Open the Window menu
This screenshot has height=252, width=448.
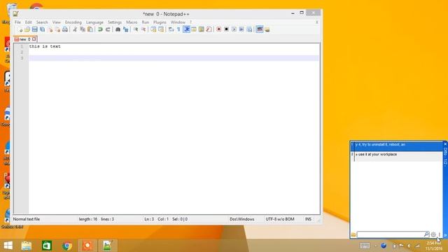tap(178, 22)
